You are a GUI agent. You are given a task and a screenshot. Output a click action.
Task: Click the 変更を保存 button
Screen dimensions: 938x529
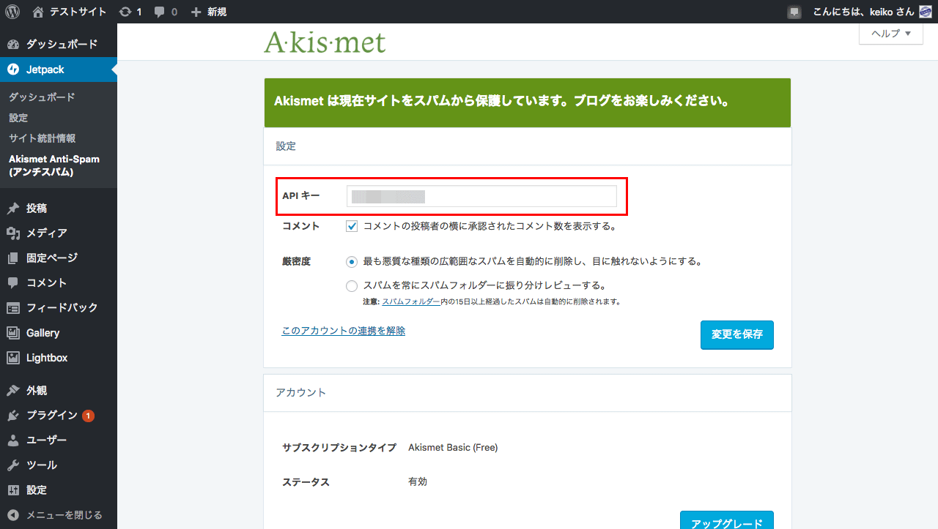click(737, 334)
